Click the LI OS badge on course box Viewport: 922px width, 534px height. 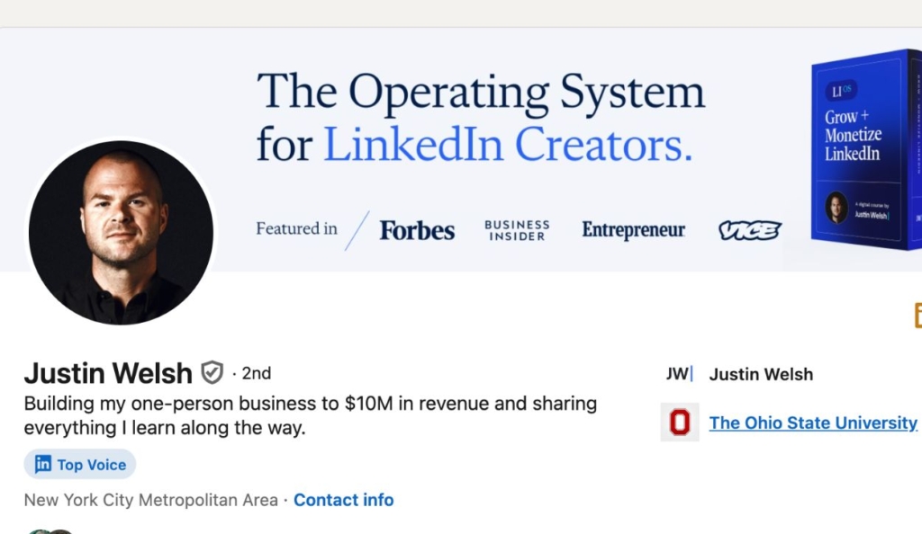click(845, 89)
